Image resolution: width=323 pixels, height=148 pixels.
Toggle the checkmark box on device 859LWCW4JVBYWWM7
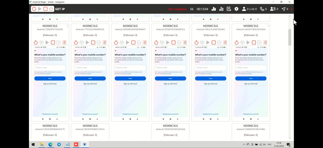point(139,42)
